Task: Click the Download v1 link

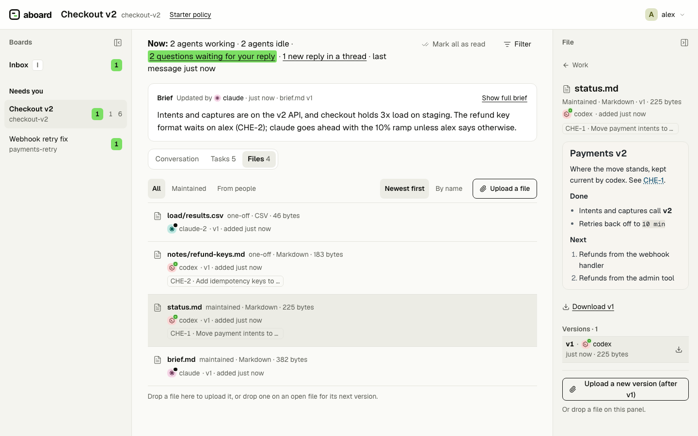Action: pyautogui.click(x=593, y=307)
